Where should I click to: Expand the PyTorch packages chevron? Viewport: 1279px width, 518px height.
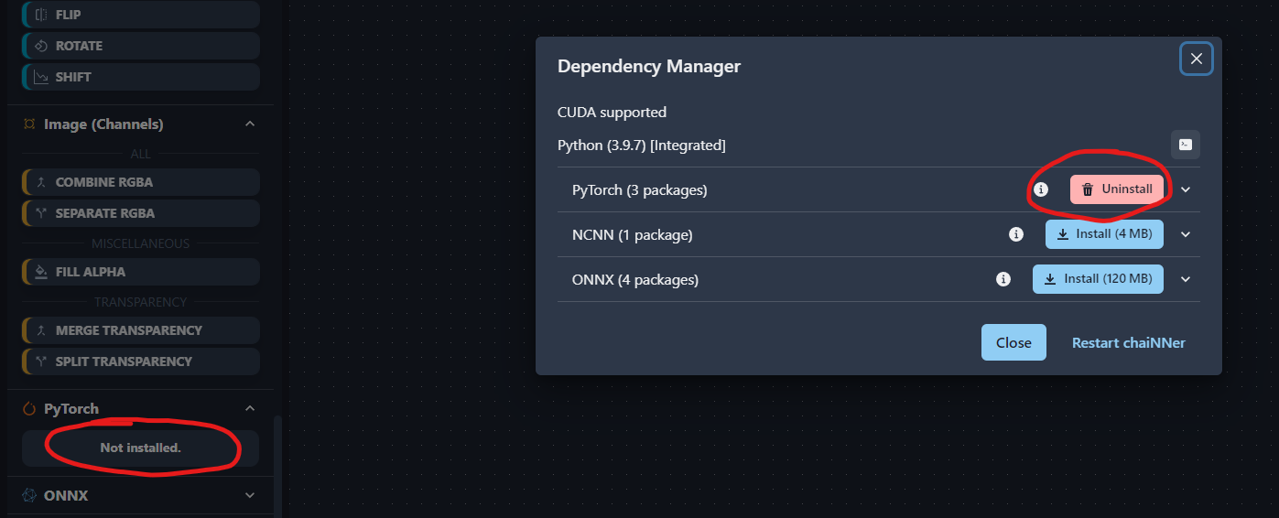(x=1186, y=189)
